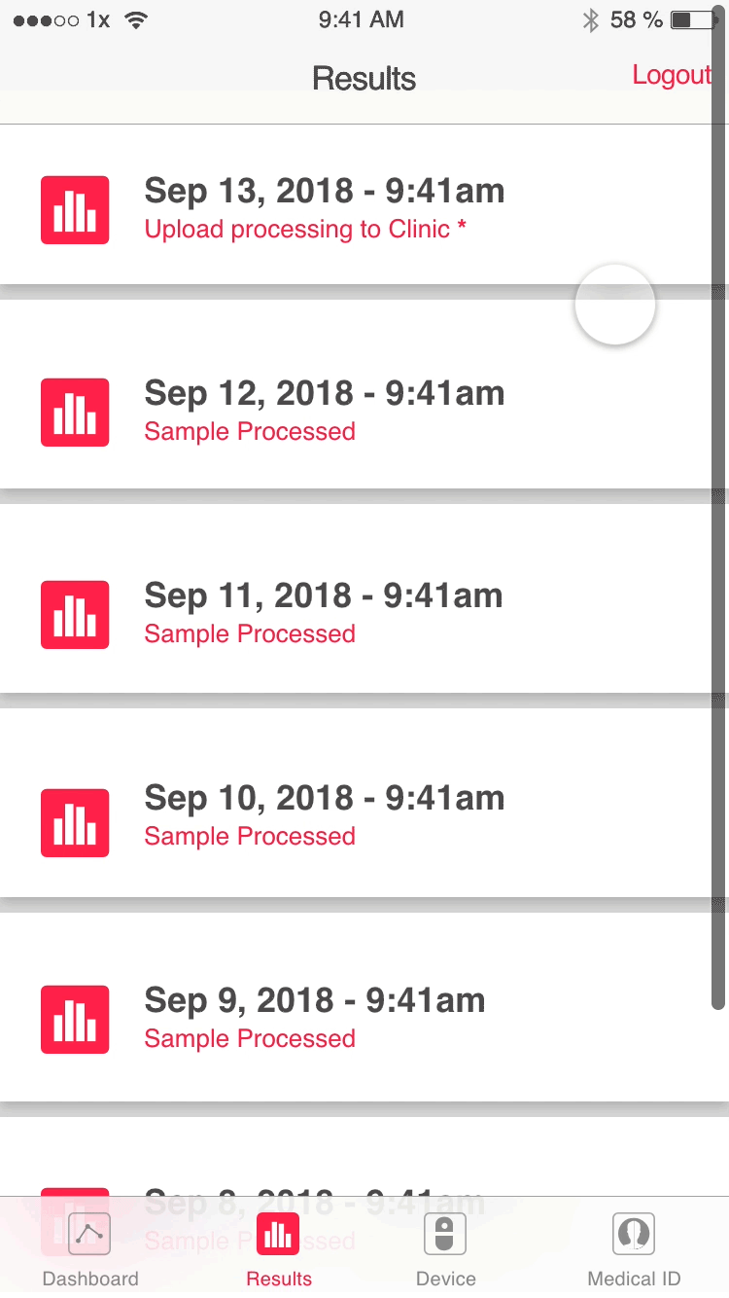The image size is (729, 1298).
Task: Open the Sep 12, 2018 - 9:41am entry
Action: (x=324, y=394)
